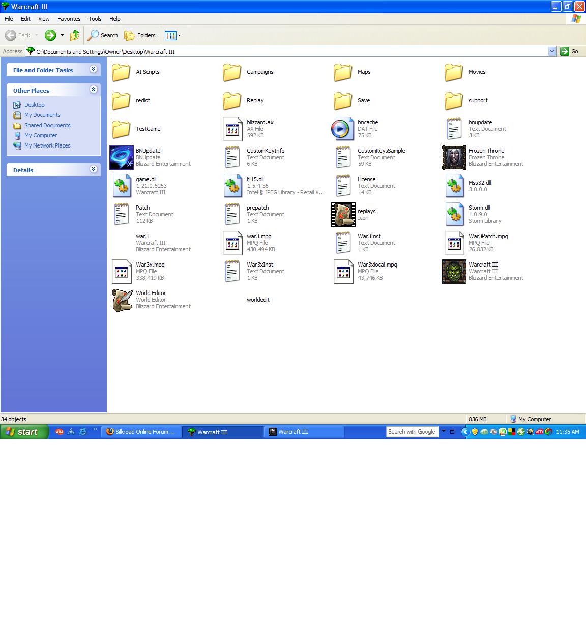Image resolution: width=586 pixels, height=617 pixels.
Task: Select the BNUpdate application icon
Action: [122, 158]
